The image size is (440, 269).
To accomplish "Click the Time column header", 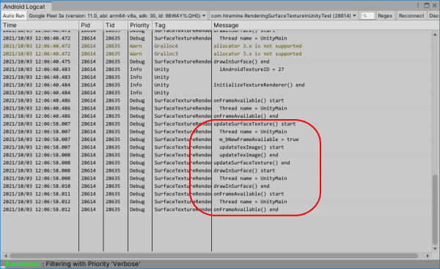I will [40, 25].
